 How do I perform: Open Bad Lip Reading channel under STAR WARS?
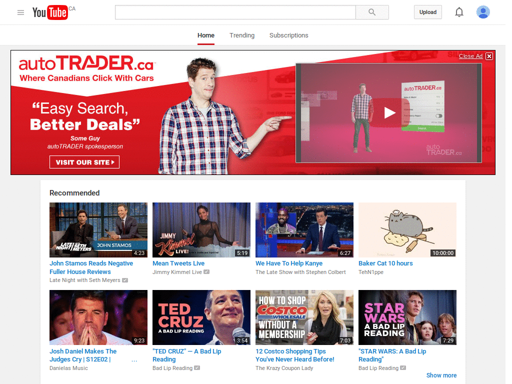378,368
